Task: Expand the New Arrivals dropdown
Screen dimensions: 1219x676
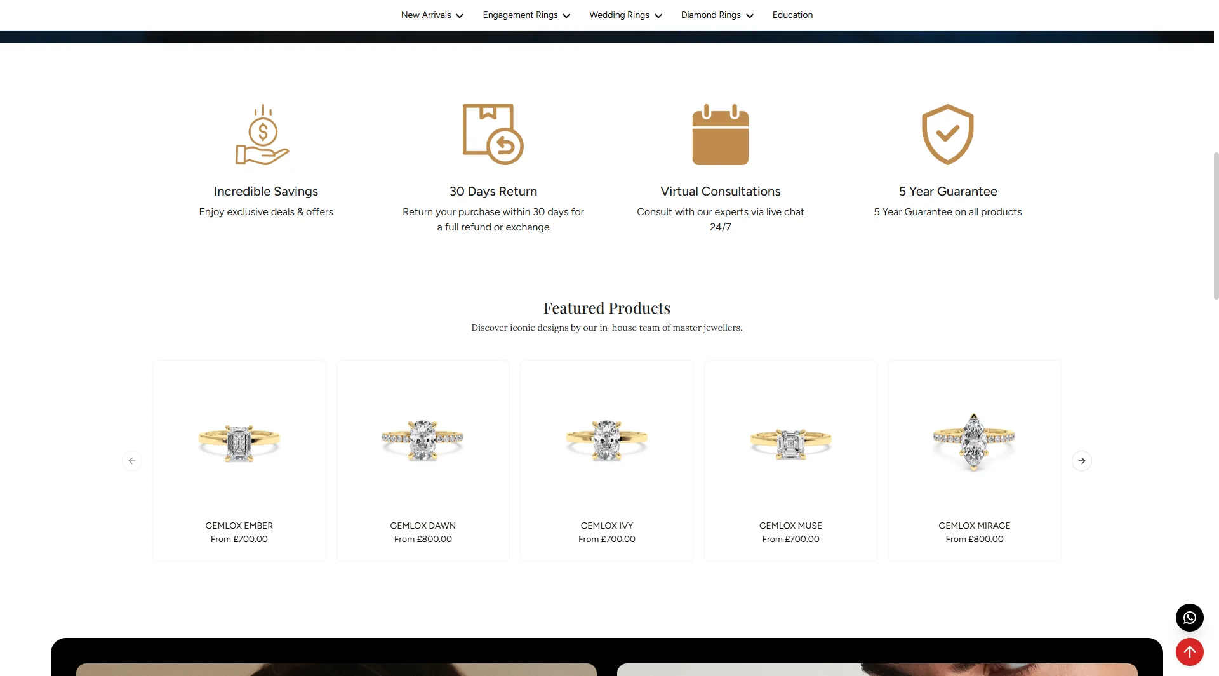Action: tap(432, 15)
